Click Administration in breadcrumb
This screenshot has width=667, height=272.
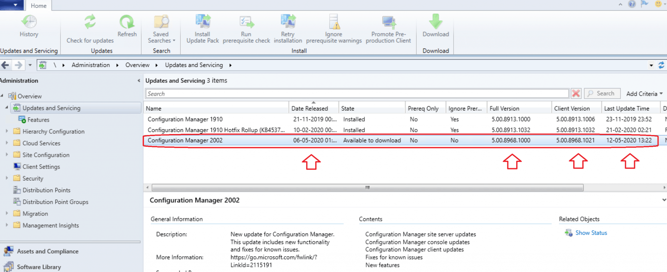(91, 65)
